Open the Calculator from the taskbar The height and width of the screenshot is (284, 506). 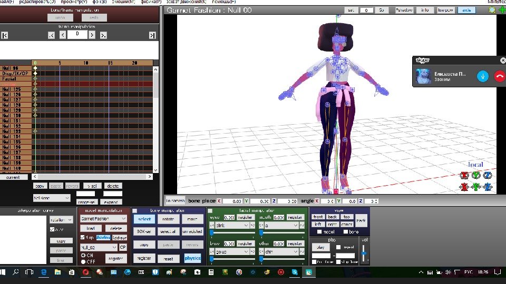[211, 272]
